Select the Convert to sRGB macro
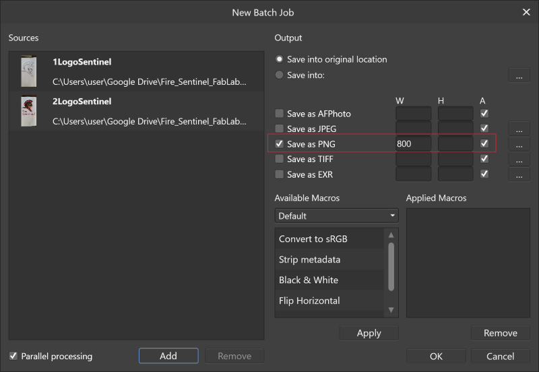 pyautogui.click(x=313, y=239)
